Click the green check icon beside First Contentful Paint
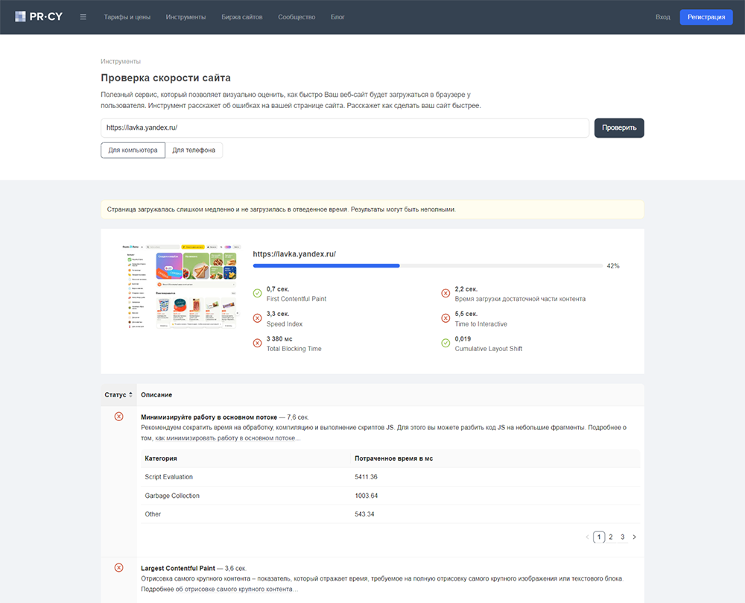Screen dimensions: 745x603 [257, 293]
